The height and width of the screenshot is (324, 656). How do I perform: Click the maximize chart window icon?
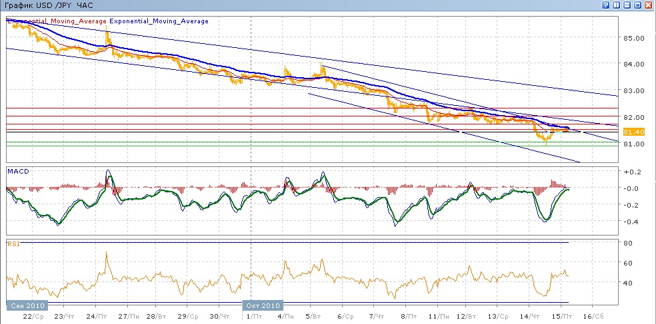pyautogui.click(x=638, y=5)
